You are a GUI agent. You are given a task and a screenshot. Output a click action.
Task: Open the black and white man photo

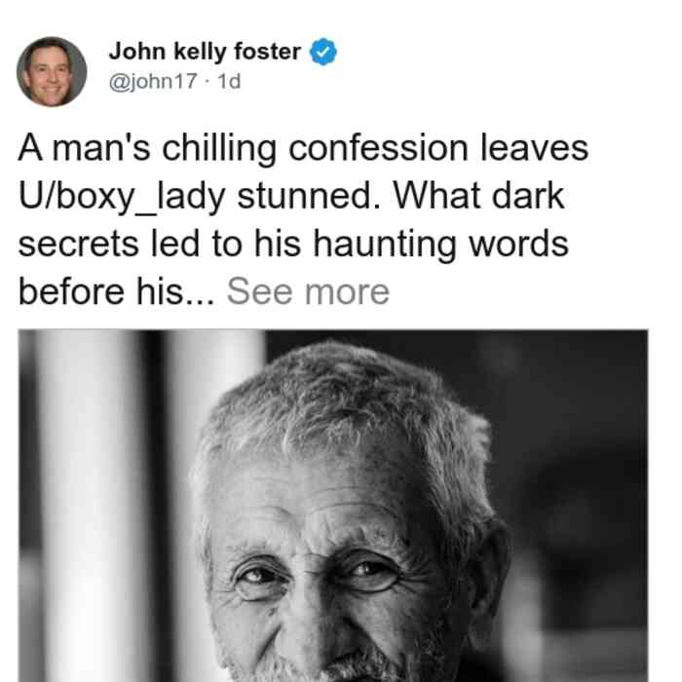click(333, 506)
